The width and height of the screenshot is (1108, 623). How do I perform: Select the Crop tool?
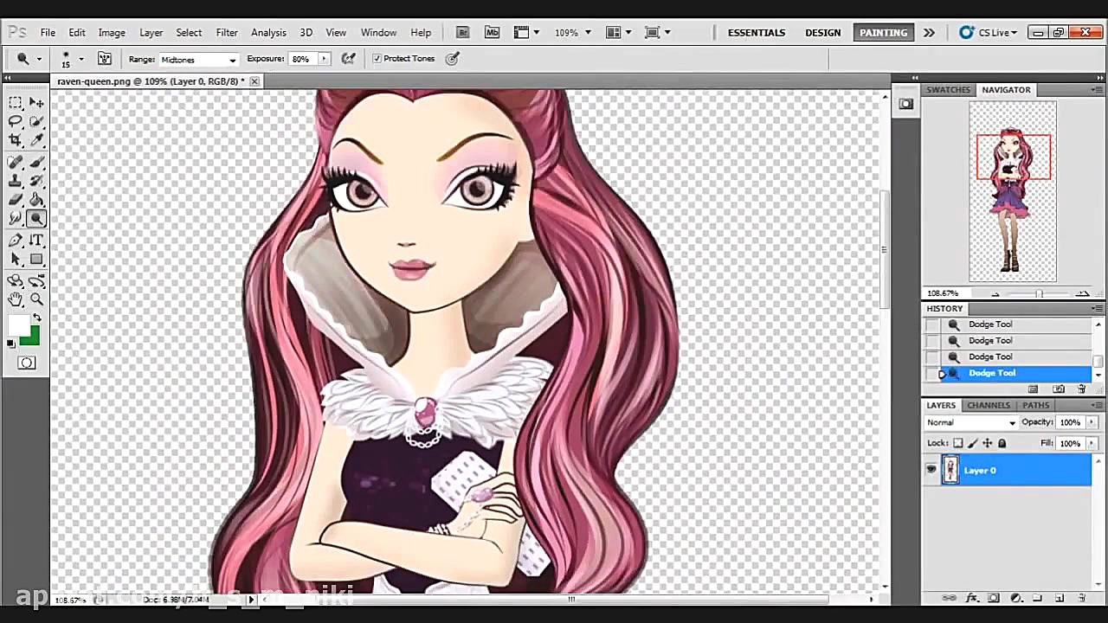coord(16,141)
